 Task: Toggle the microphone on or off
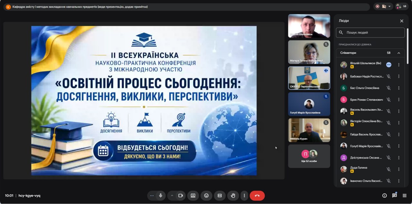pos(160,195)
